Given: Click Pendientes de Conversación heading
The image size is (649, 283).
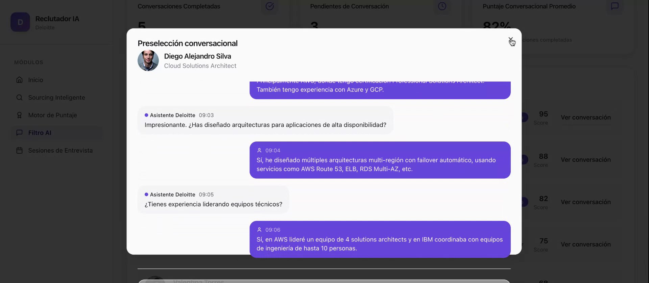Looking at the screenshot, I should click(x=350, y=6).
